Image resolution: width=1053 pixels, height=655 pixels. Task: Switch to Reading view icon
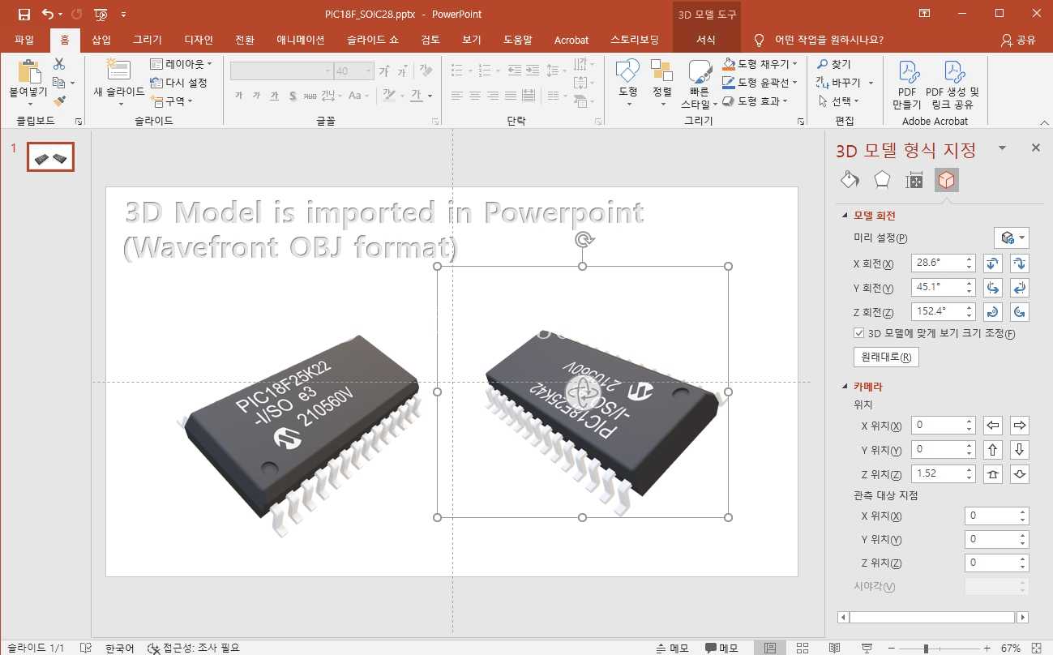tap(834, 648)
